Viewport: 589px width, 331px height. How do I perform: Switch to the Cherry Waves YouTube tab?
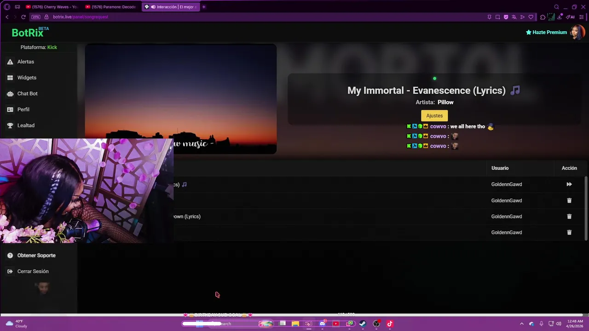point(52,7)
